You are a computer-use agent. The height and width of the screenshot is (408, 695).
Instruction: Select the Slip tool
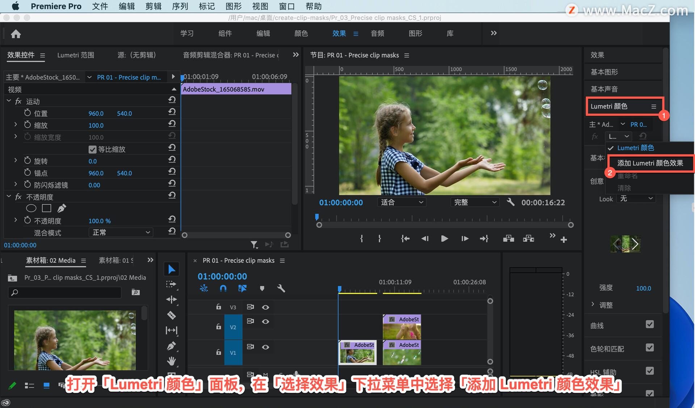[x=171, y=330]
